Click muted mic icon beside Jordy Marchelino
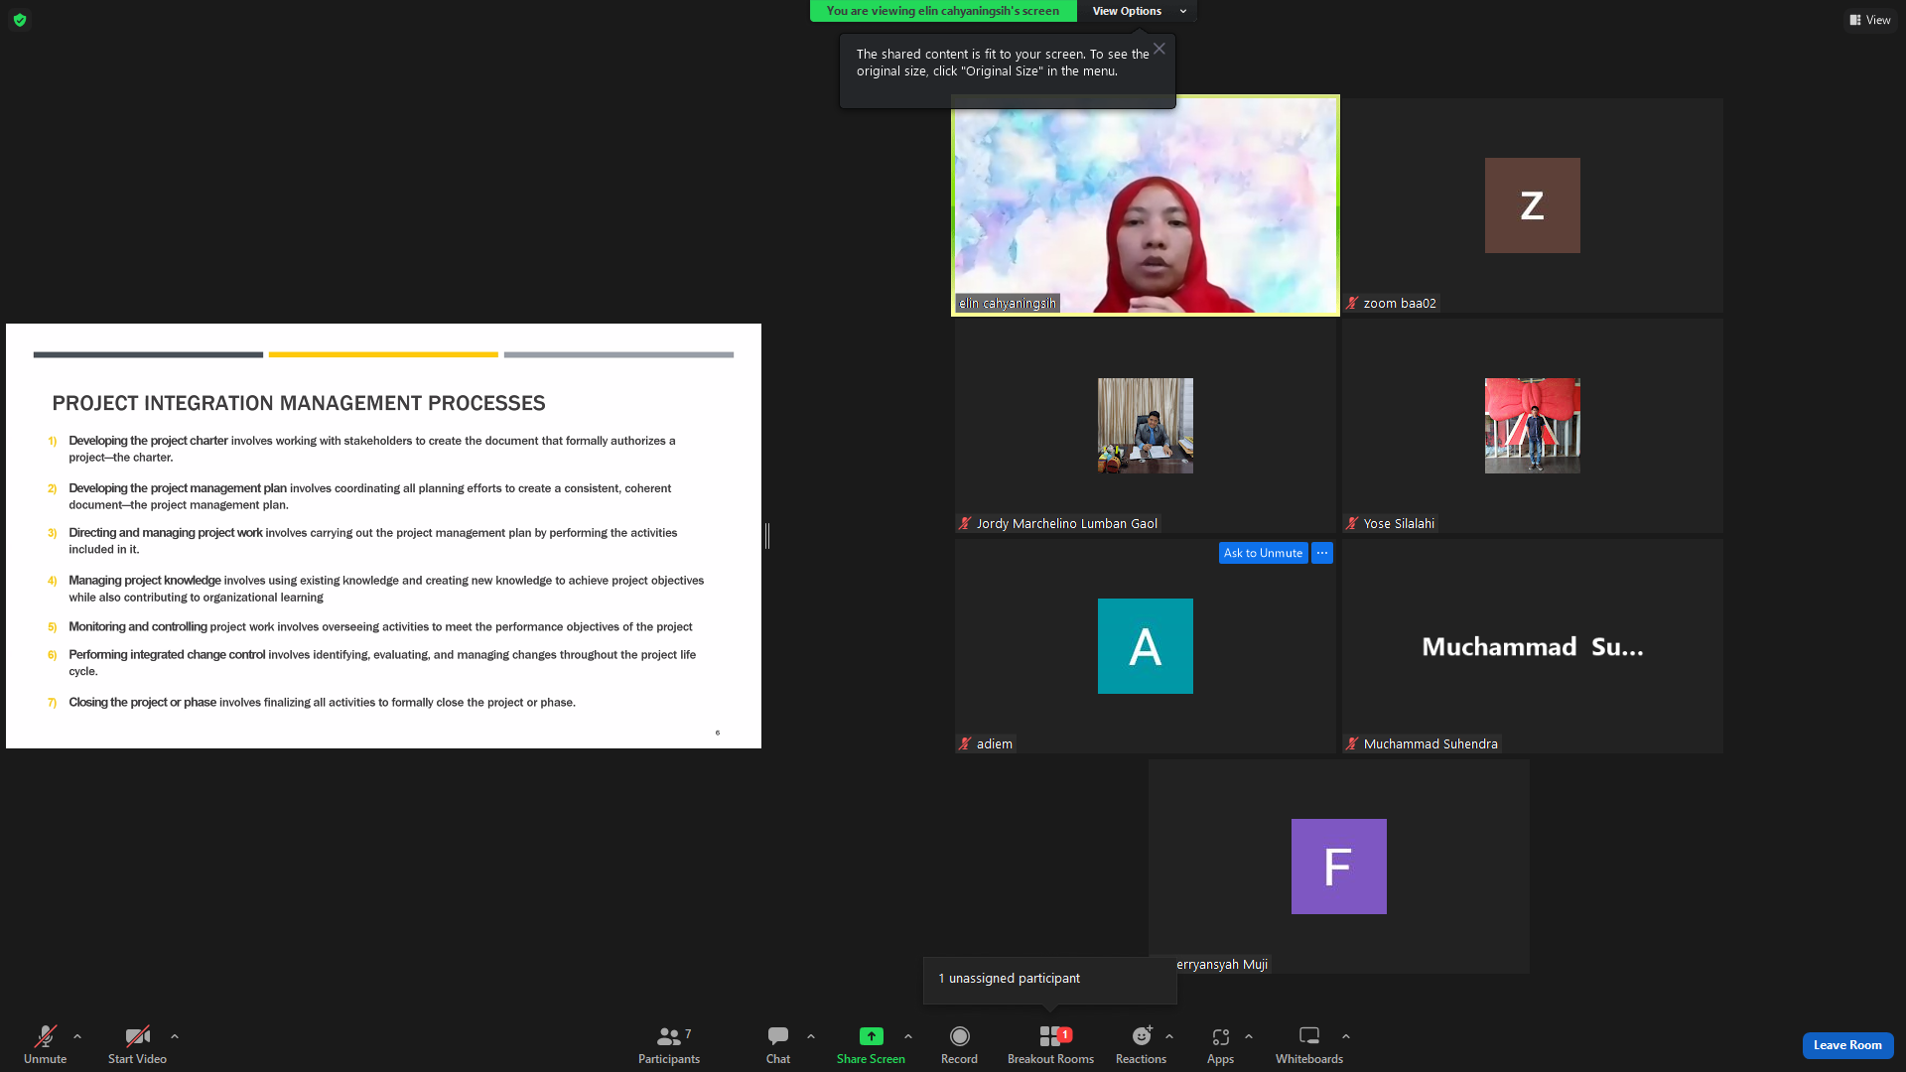 point(965,523)
